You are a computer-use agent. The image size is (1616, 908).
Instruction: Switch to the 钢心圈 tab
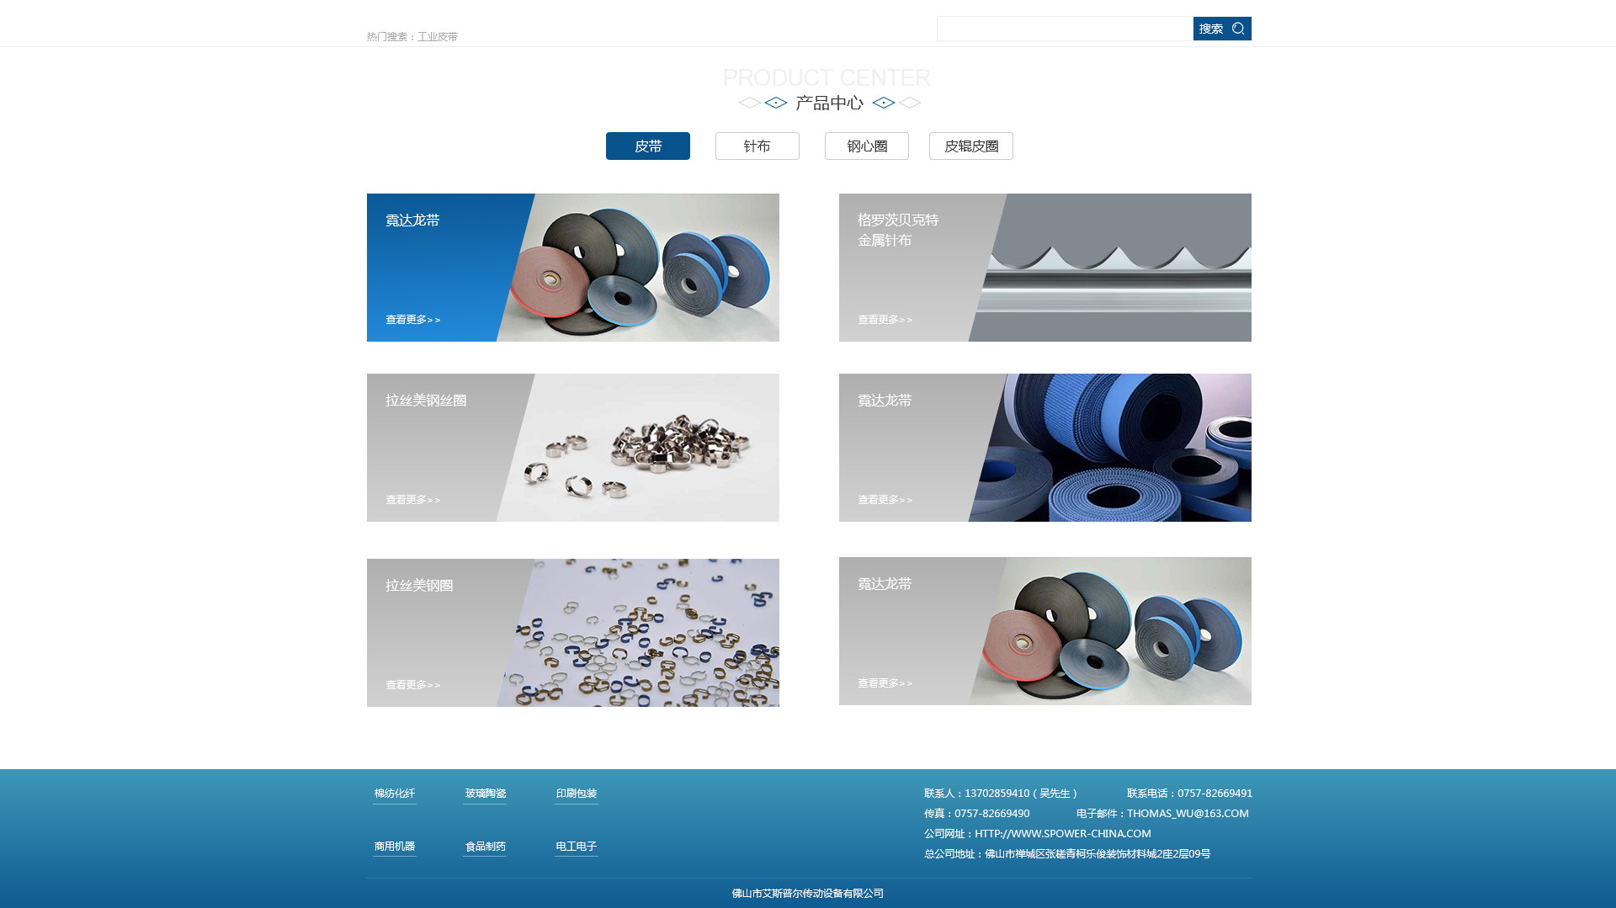(866, 146)
